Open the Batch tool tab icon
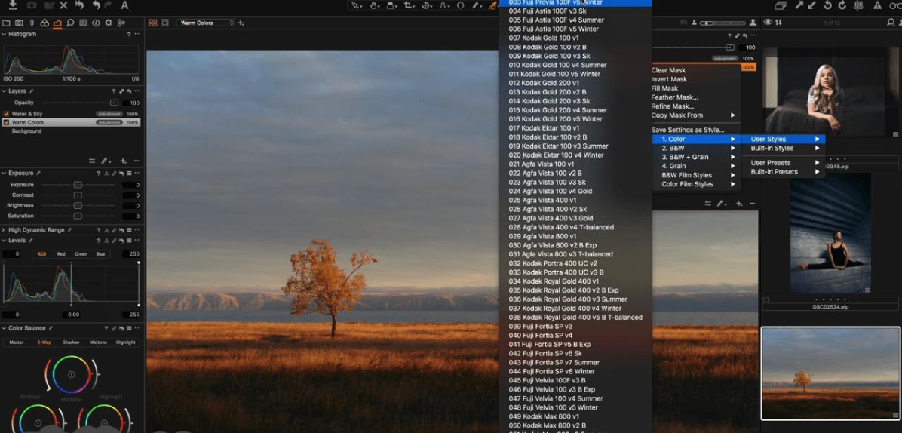 point(121,23)
